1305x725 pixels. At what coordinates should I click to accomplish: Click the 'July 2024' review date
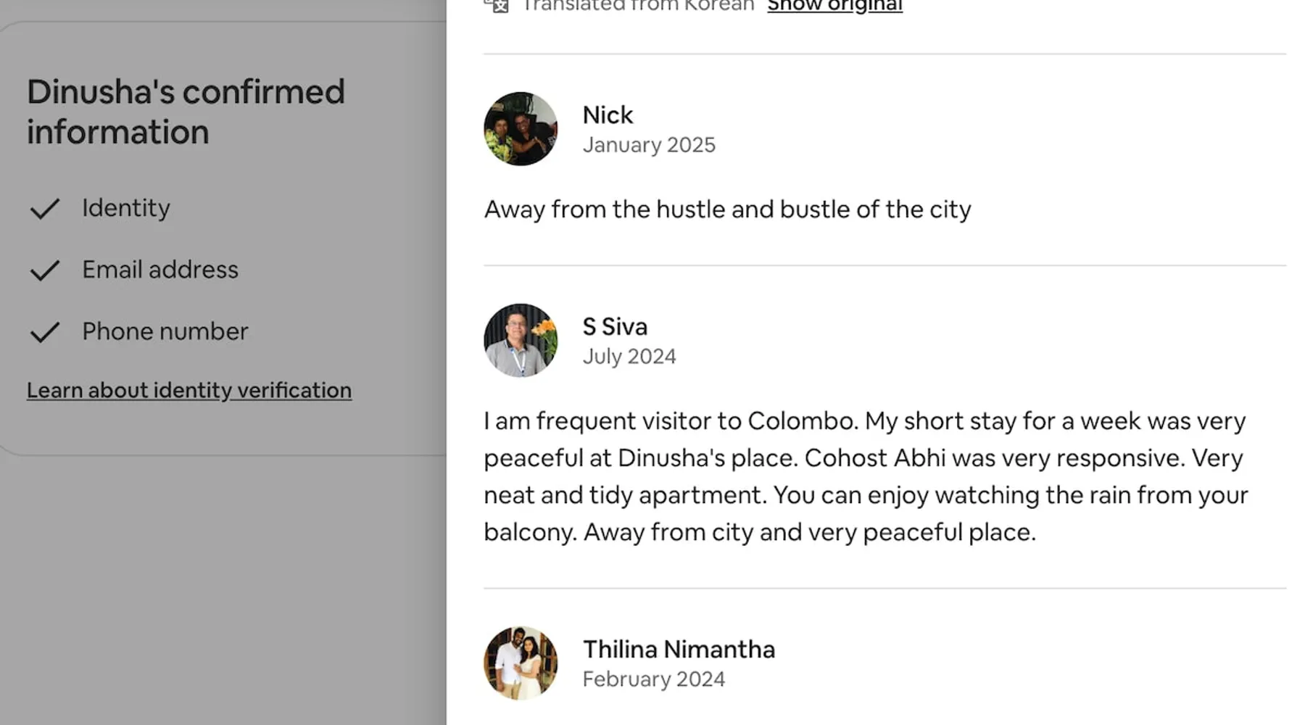pyautogui.click(x=629, y=357)
